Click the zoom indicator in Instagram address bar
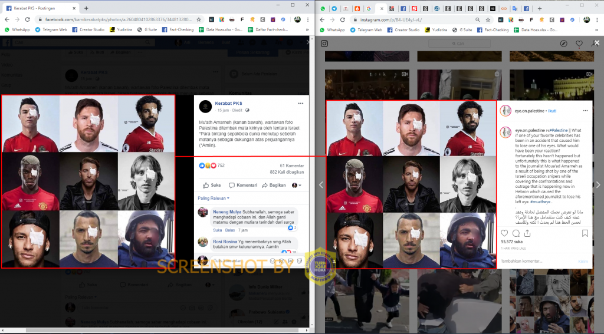604x334 pixels. tap(478, 19)
